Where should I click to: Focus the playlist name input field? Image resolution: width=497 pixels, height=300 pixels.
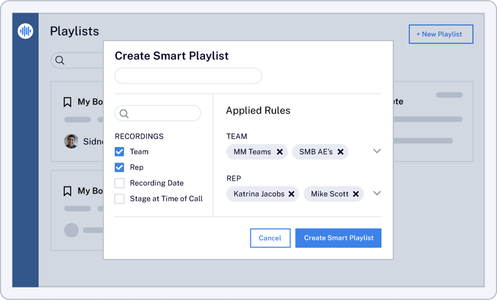(x=188, y=76)
